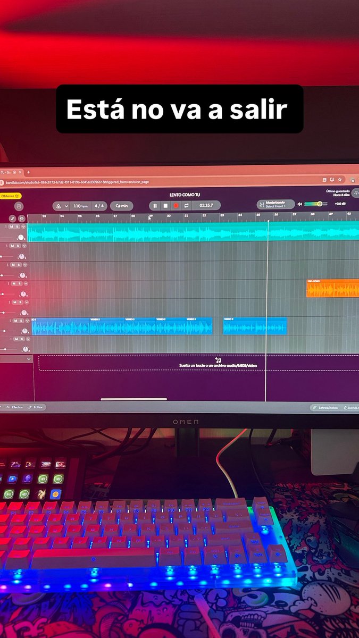This screenshot has width=359, height=638.
Task: Click the 01:15.7 time display
Action: point(206,205)
